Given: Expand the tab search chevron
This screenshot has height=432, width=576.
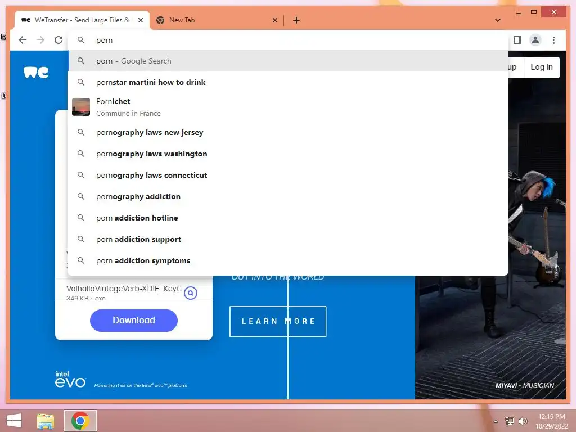Looking at the screenshot, I should [498, 20].
